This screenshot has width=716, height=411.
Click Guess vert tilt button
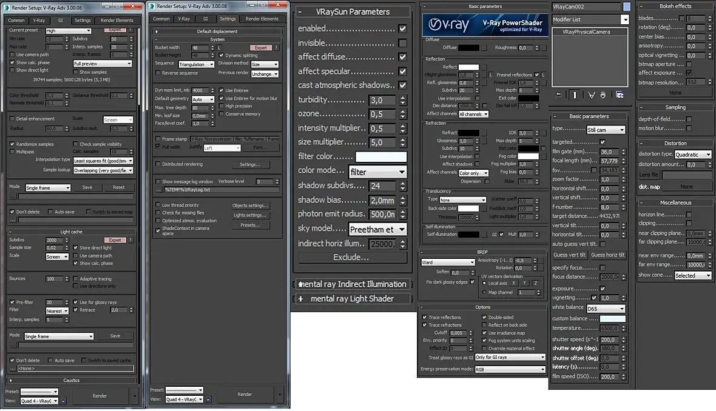click(x=569, y=255)
